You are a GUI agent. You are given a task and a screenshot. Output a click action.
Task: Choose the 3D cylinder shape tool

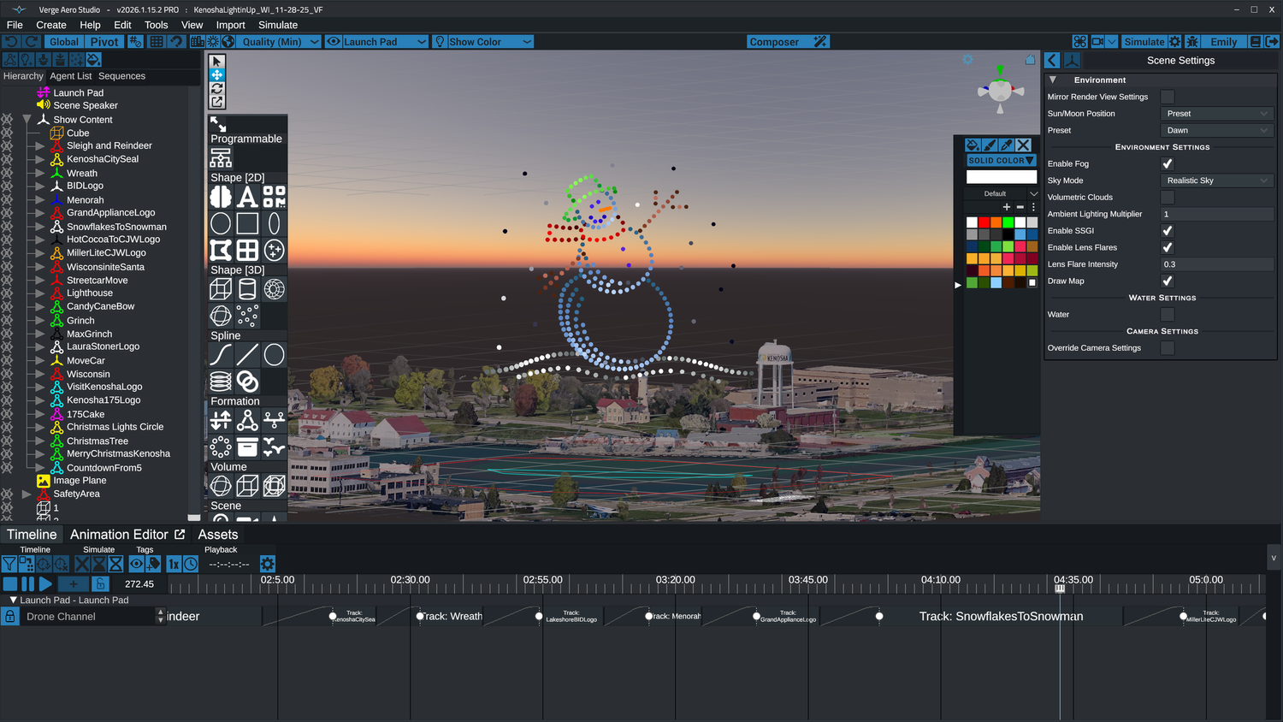click(x=247, y=289)
